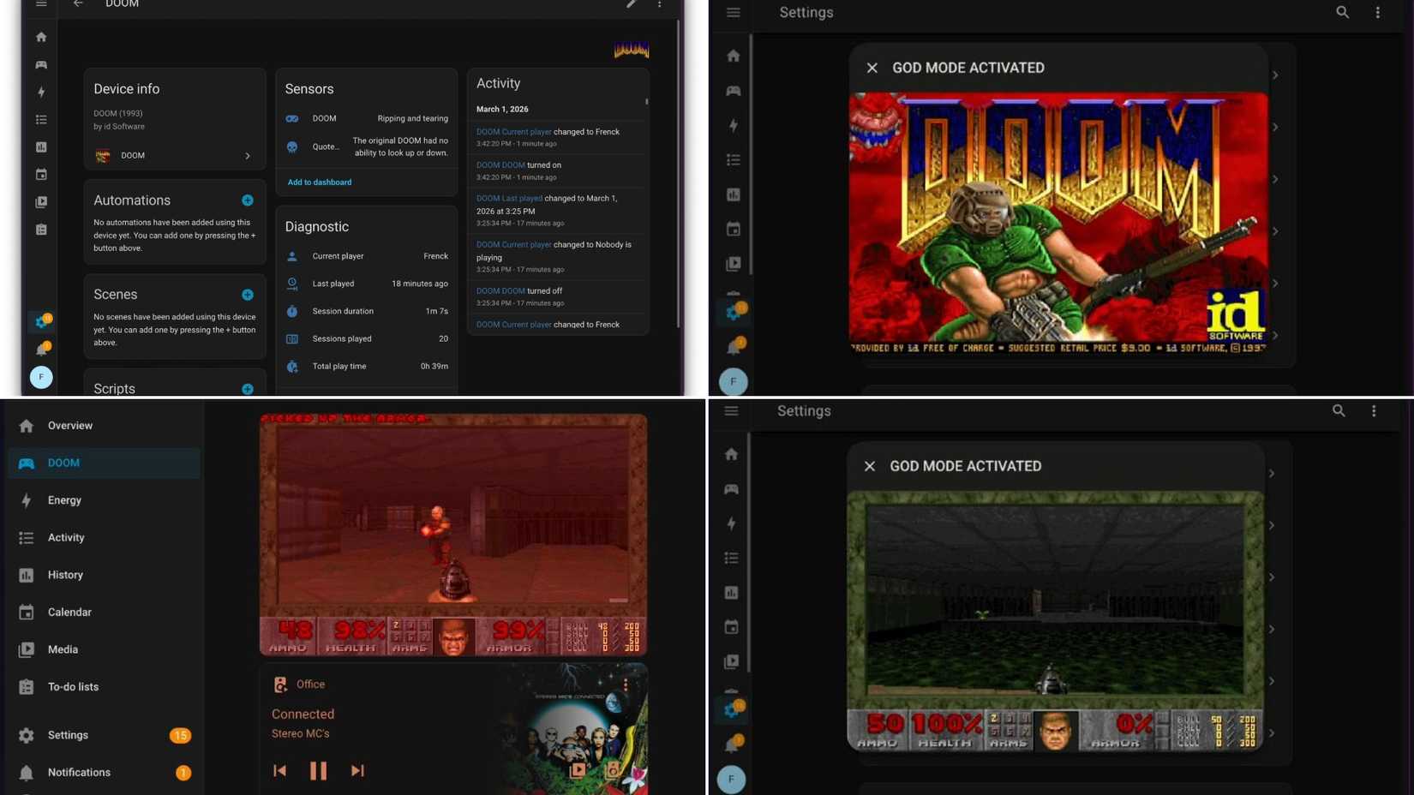Screen dimensions: 1414x795
Task: Open Current player diagnostic row
Action: (x=367, y=256)
